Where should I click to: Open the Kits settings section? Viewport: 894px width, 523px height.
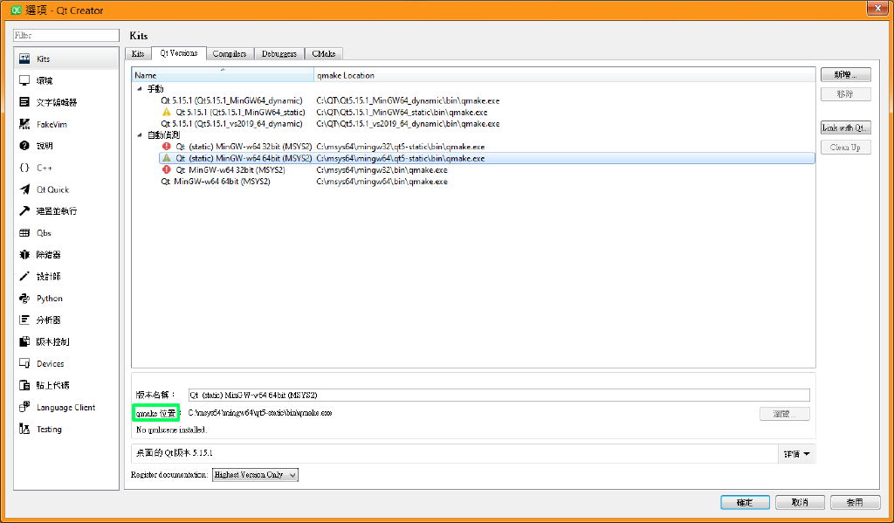coord(42,58)
